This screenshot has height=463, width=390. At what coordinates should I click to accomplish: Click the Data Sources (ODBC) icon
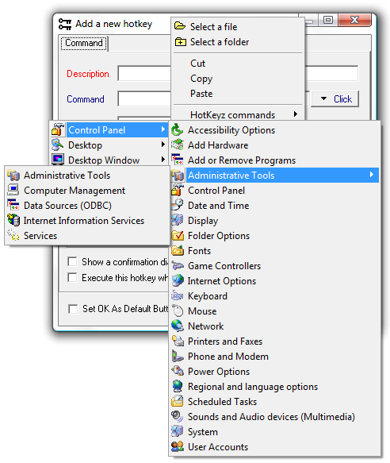coord(13,205)
